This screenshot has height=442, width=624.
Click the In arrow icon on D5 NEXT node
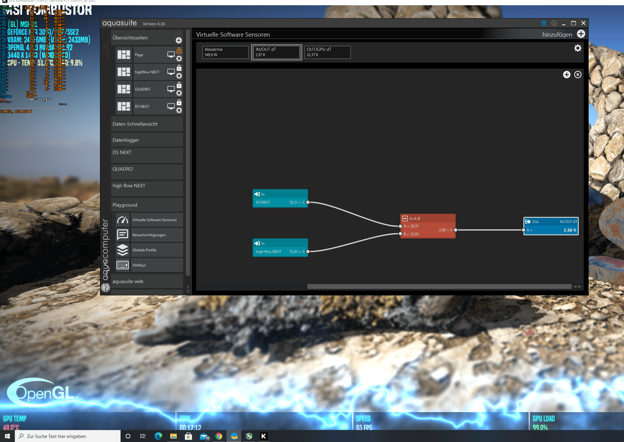pyautogui.click(x=257, y=194)
